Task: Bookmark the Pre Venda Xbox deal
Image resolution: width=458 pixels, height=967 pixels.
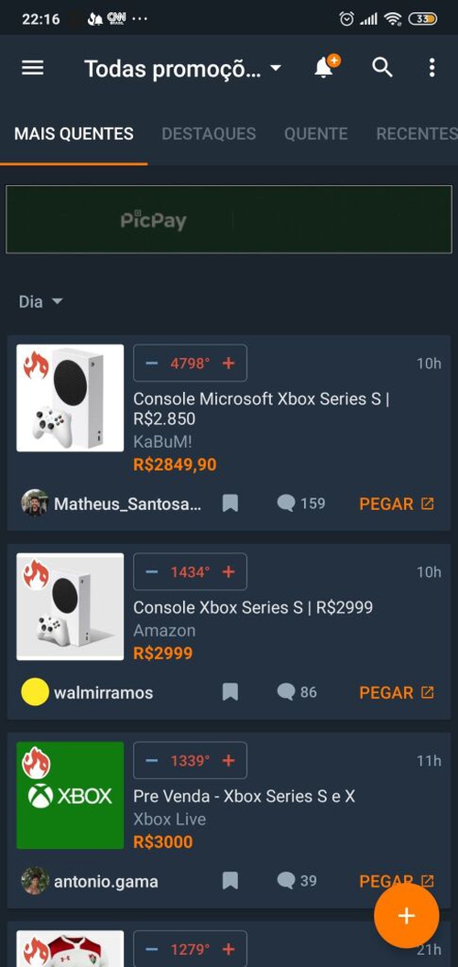Action: 230,881
